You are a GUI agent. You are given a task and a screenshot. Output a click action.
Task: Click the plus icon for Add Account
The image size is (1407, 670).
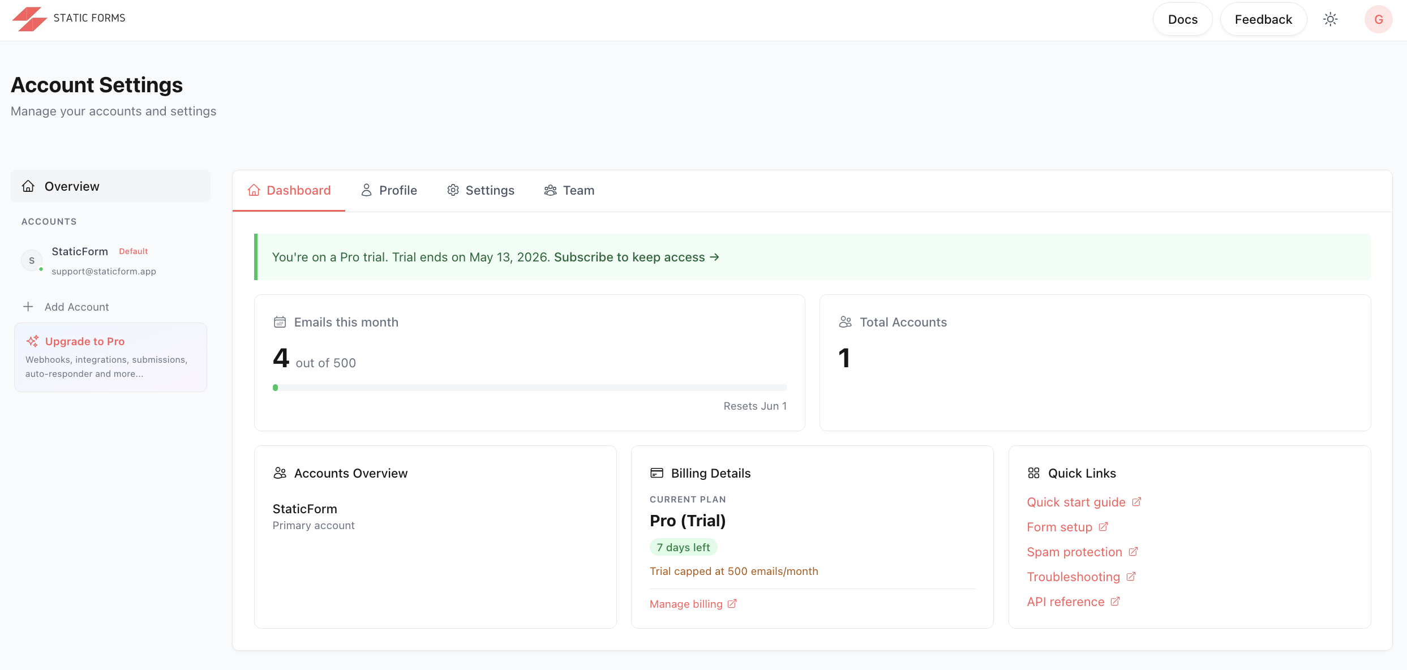28,307
